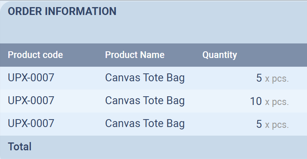Choose Canvas Tote Bag in the bottom row

[x=145, y=124]
